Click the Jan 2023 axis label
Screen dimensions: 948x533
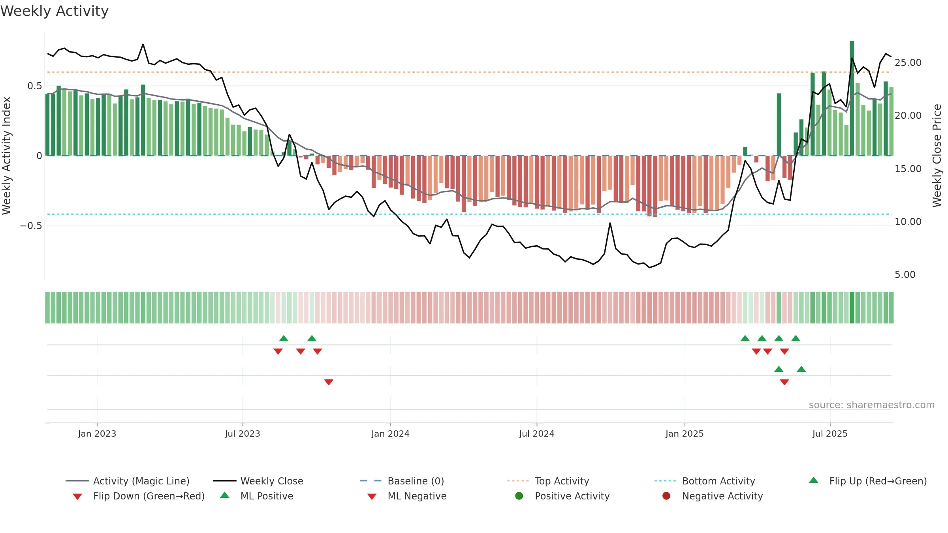[x=97, y=434]
